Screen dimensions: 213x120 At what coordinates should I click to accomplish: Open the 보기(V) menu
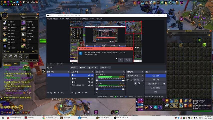tap(62, 19)
